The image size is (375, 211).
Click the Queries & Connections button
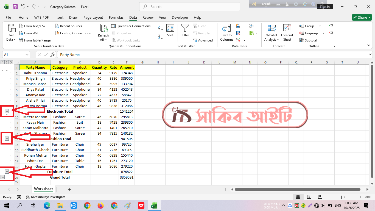(131, 26)
